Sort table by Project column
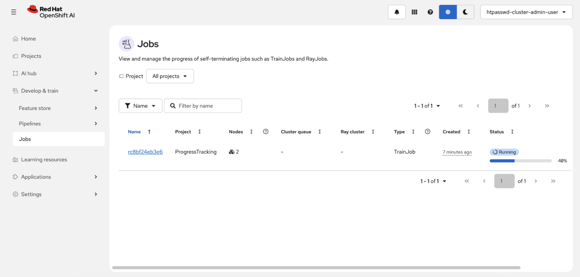This screenshot has width=580, height=277. [x=188, y=132]
